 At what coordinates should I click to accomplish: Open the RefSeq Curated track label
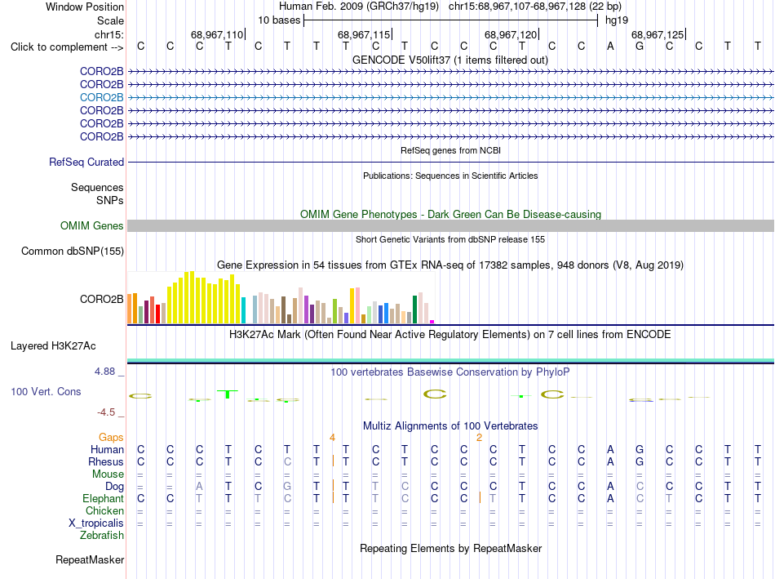coord(86,162)
